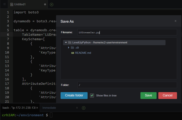
Task: Switch to the Immediate tab
Action: tap(49, 108)
